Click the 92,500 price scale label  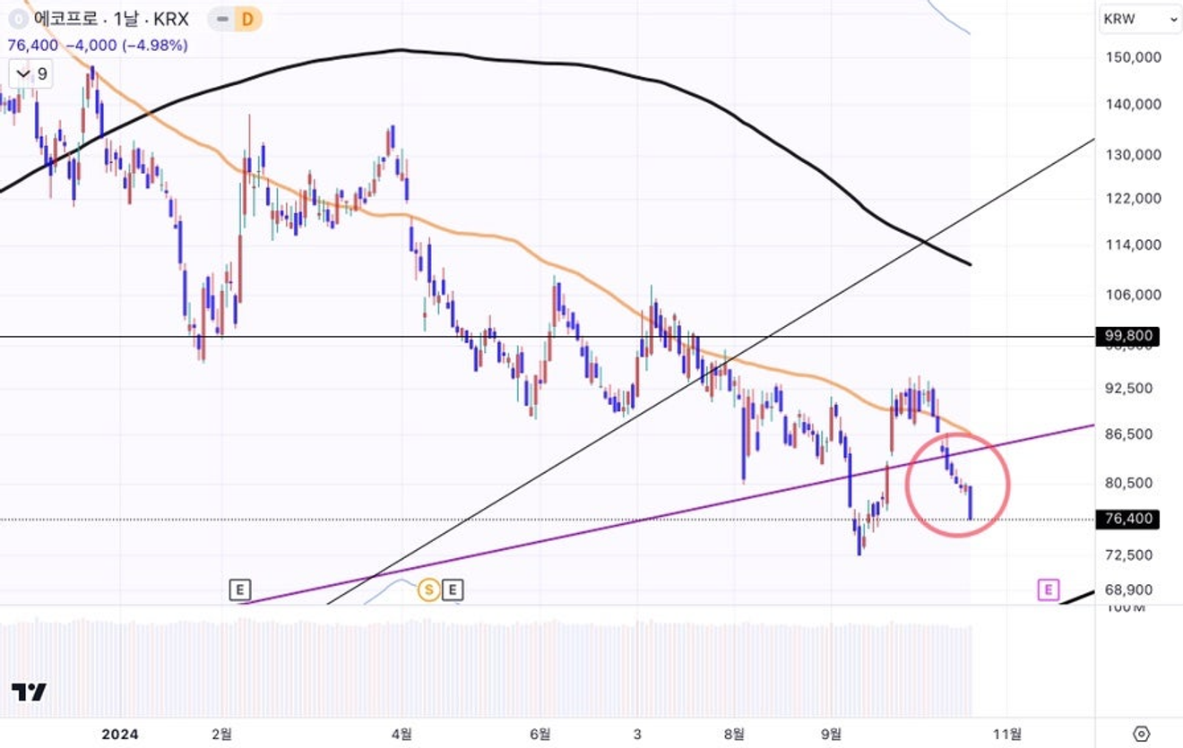(x=1131, y=388)
